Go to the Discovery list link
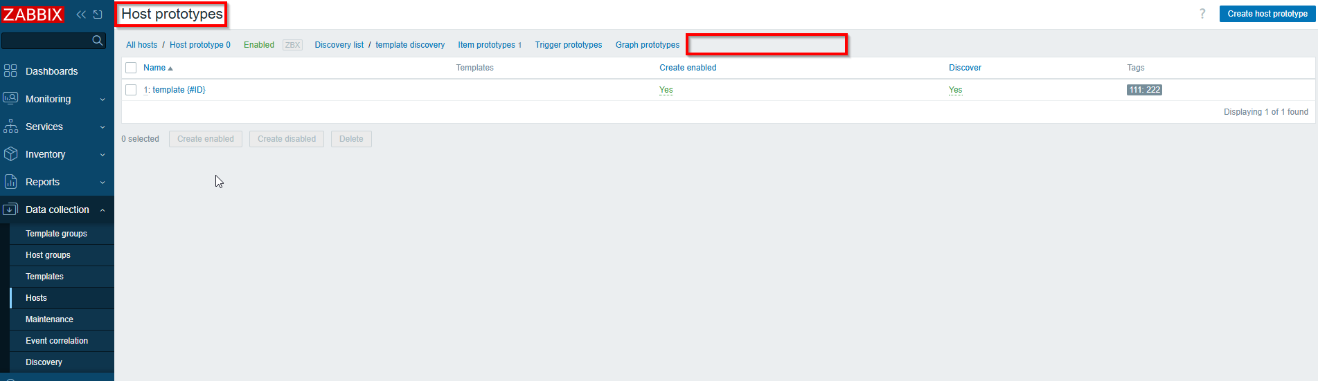The height and width of the screenshot is (381, 1318). point(339,45)
